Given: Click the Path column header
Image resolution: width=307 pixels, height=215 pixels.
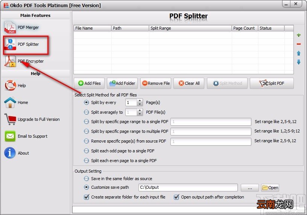Looking at the screenshot, I should (130, 28).
